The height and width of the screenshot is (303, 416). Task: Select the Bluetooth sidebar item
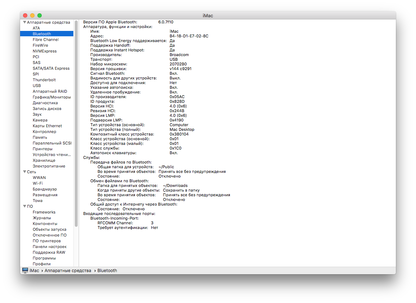coord(47,34)
